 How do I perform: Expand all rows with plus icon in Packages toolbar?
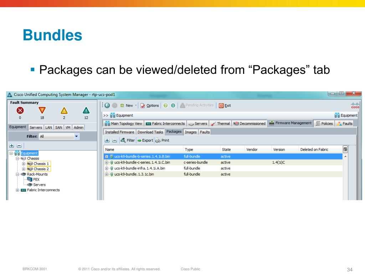(107, 141)
